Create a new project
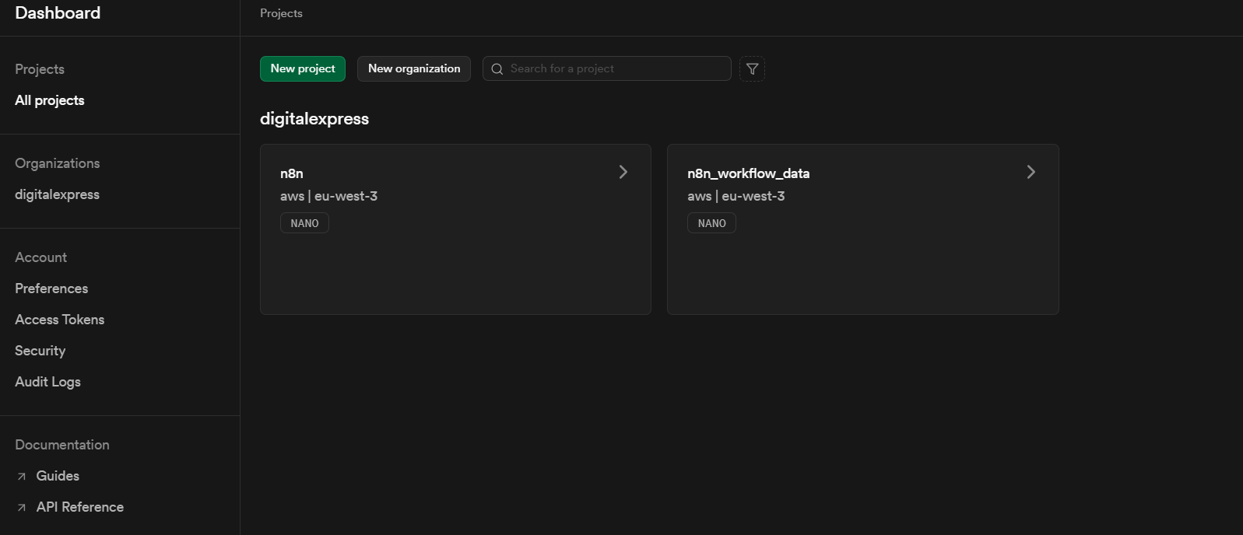 tap(303, 68)
